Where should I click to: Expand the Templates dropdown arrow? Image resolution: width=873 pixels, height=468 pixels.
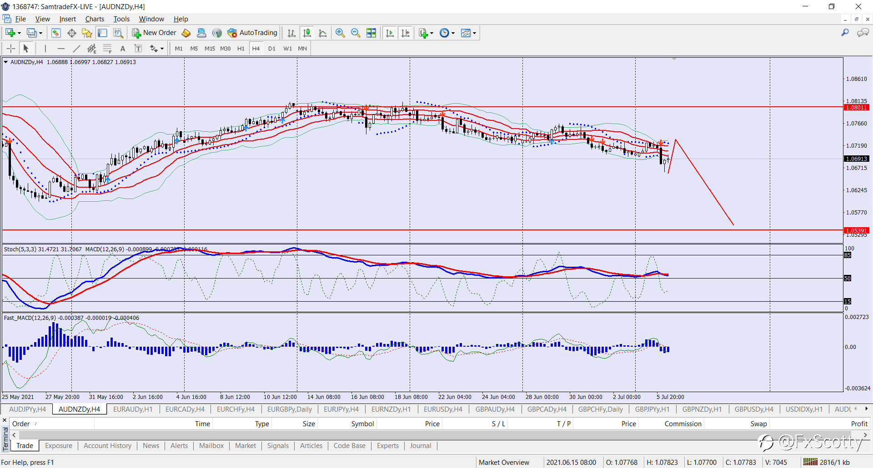(474, 33)
